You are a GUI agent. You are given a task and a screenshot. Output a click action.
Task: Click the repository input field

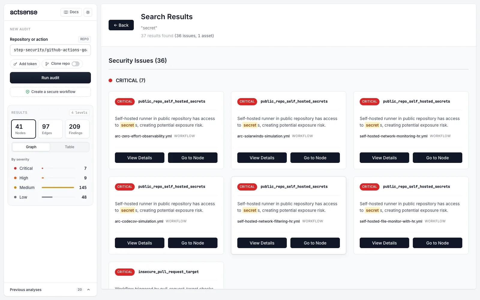[x=50, y=50]
